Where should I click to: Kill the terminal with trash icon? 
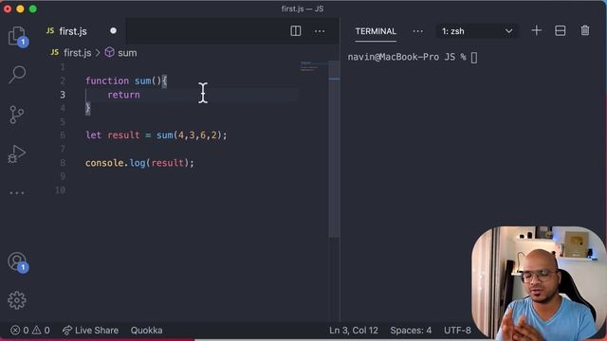585,30
